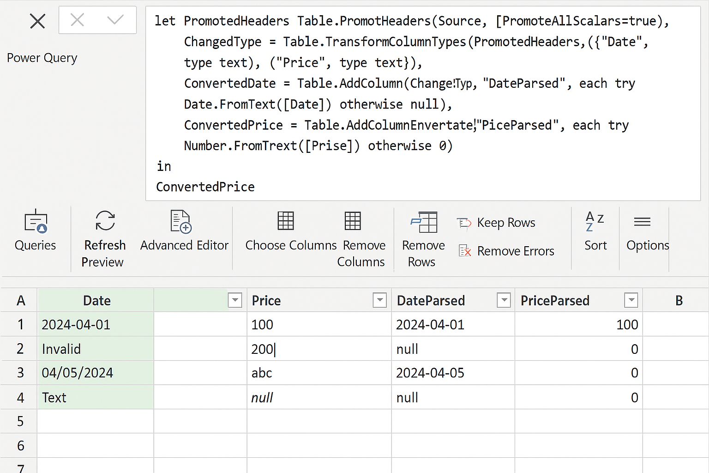The width and height of the screenshot is (709, 473).
Task: Open Advanced Editor document icon
Action: (x=181, y=221)
